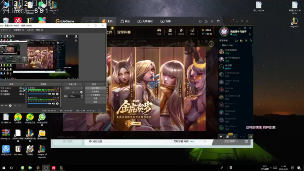Toggle lock on 文本 (GDI+) source

point(23,88)
